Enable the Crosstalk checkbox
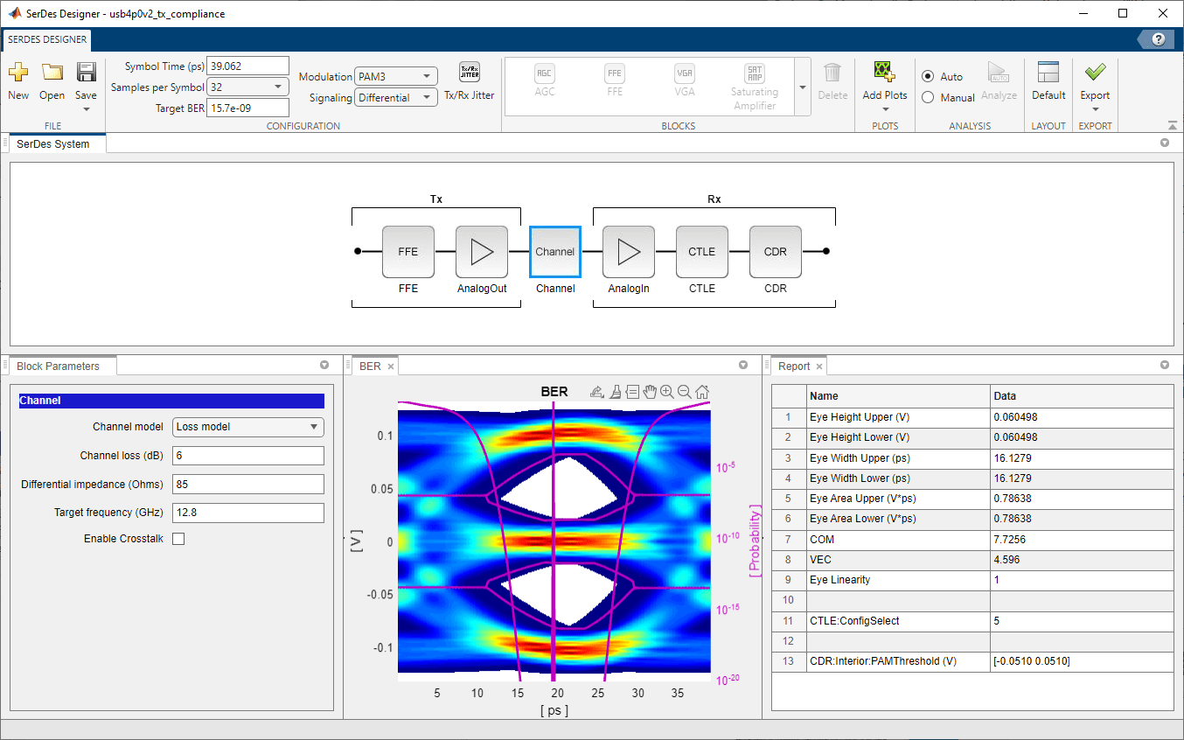The height and width of the screenshot is (740, 1184). tap(178, 539)
